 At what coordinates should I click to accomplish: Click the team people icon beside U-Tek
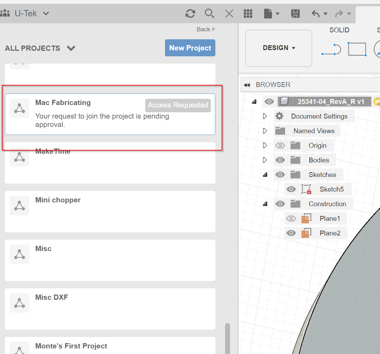(5, 13)
